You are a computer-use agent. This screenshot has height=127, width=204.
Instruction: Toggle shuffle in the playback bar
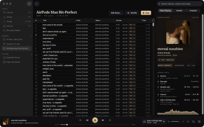[80, 120]
